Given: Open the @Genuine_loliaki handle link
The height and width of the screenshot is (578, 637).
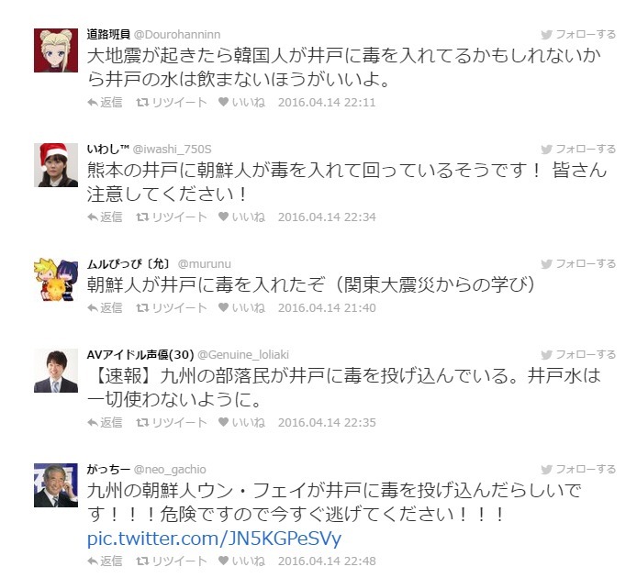Looking at the screenshot, I should (243, 355).
